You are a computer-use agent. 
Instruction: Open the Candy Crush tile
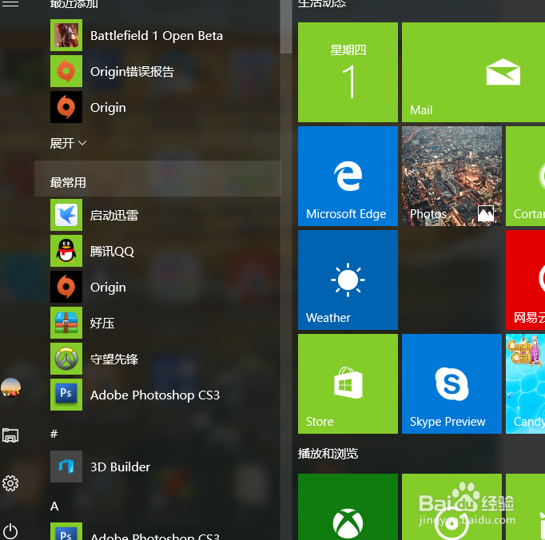coord(526,384)
